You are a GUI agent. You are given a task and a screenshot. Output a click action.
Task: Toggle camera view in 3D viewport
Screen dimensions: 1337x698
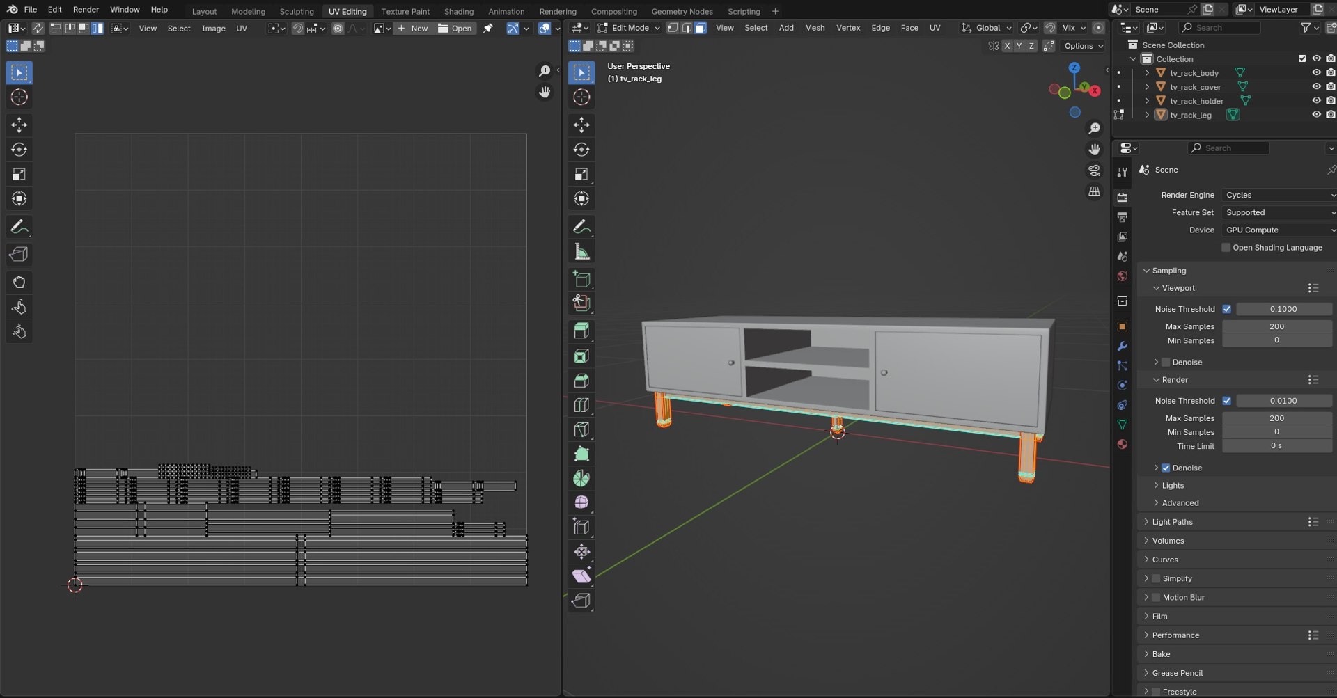pos(1094,170)
